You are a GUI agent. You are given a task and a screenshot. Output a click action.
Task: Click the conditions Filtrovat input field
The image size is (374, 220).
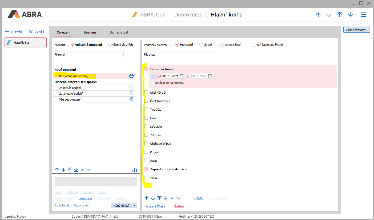187,55
